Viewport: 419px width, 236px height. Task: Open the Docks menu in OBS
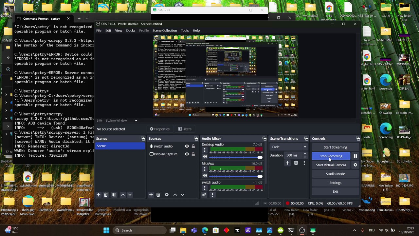131,30
